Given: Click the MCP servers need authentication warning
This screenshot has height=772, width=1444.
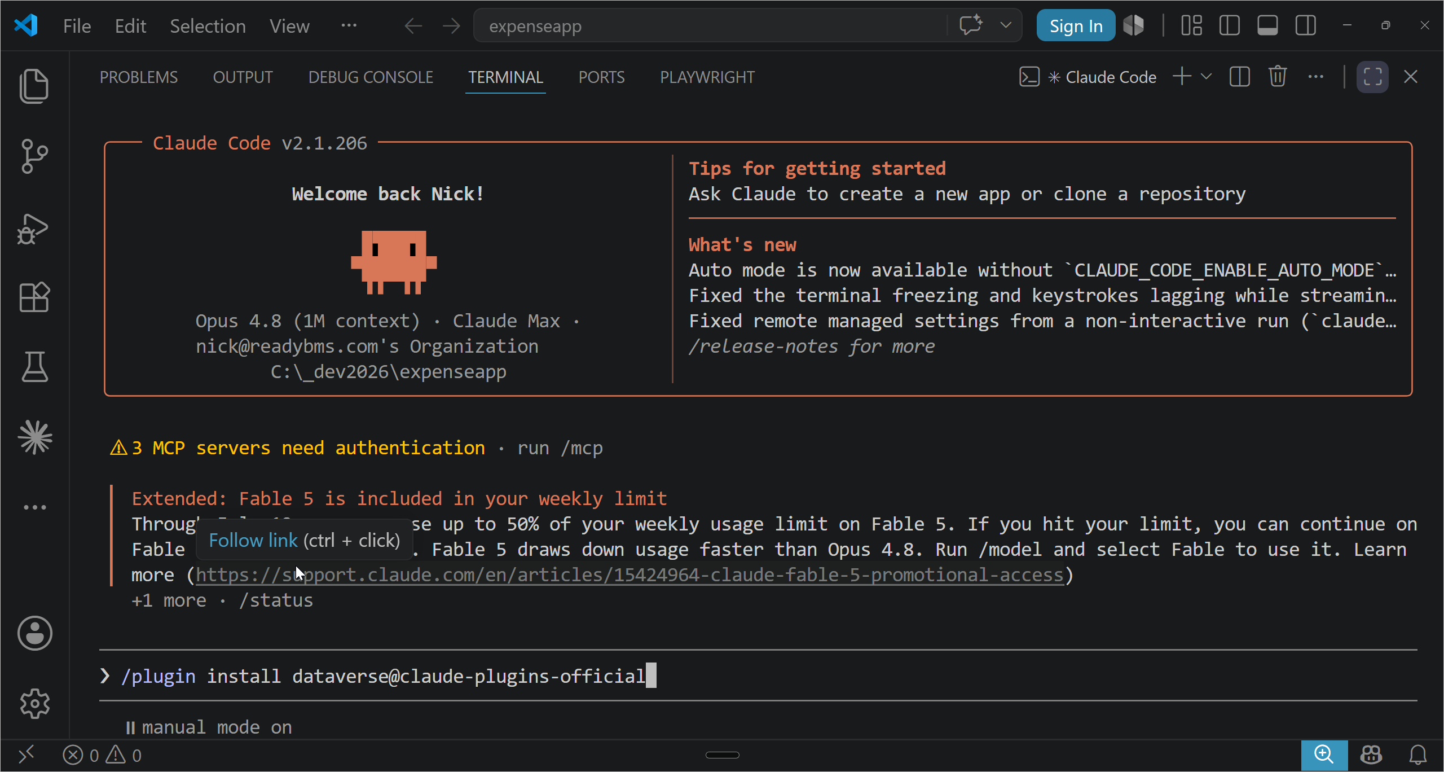Looking at the screenshot, I should [x=297, y=448].
